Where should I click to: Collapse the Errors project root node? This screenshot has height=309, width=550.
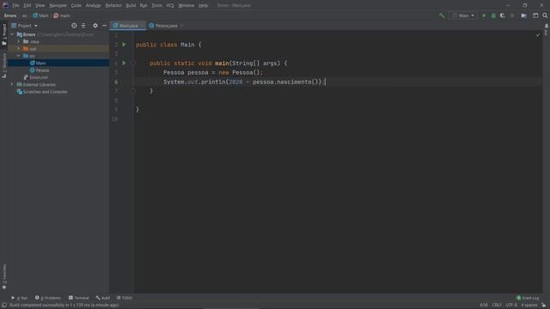pyautogui.click(x=12, y=34)
